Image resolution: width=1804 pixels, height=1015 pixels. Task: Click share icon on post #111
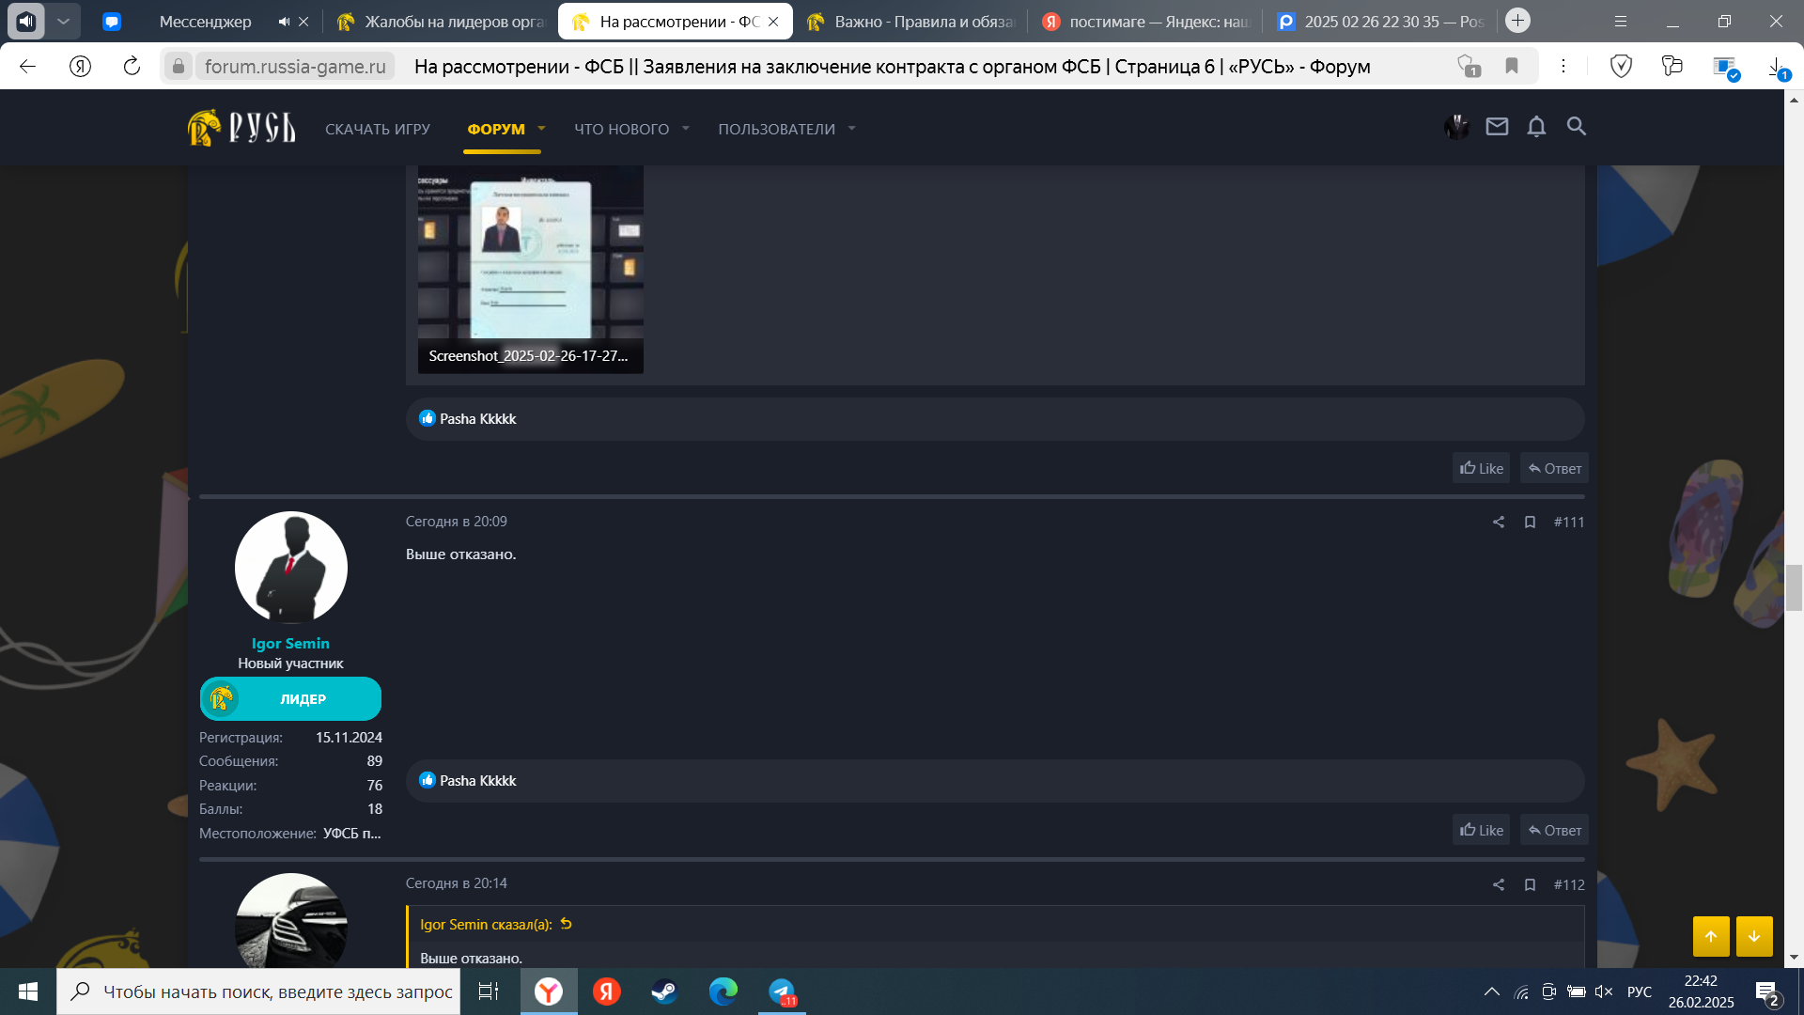point(1499,523)
